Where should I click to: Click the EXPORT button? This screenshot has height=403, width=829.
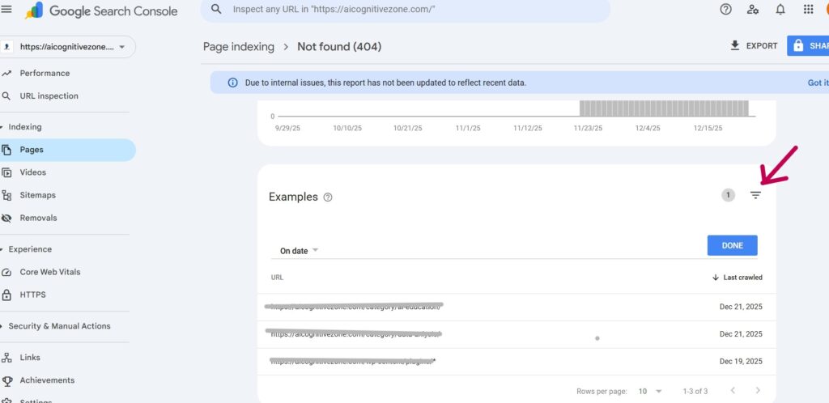click(754, 46)
